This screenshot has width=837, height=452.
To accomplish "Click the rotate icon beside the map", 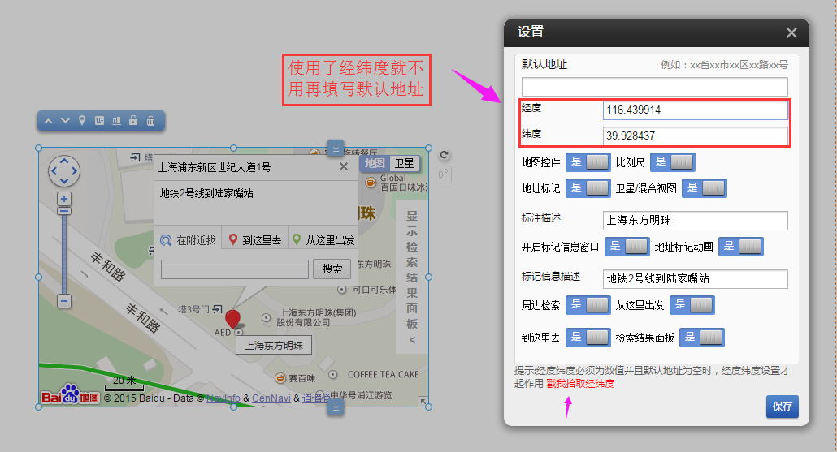I will (x=444, y=155).
